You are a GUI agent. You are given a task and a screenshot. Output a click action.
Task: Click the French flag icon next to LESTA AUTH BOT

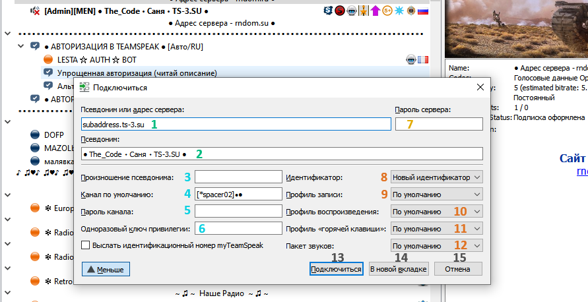click(x=422, y=59)
